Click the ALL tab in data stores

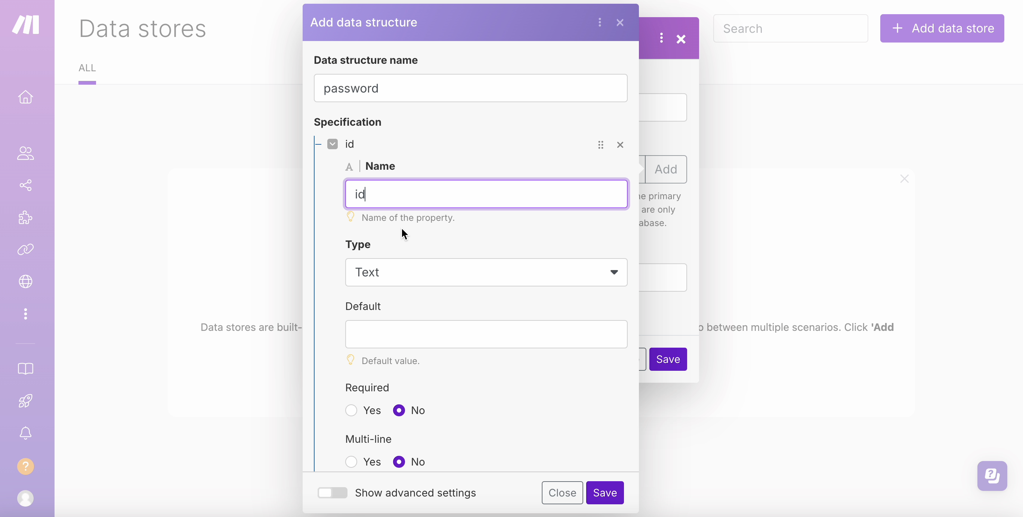(87, 68)
